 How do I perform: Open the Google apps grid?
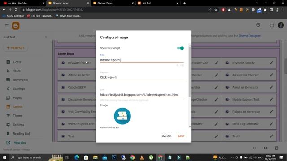coord(272,25)
